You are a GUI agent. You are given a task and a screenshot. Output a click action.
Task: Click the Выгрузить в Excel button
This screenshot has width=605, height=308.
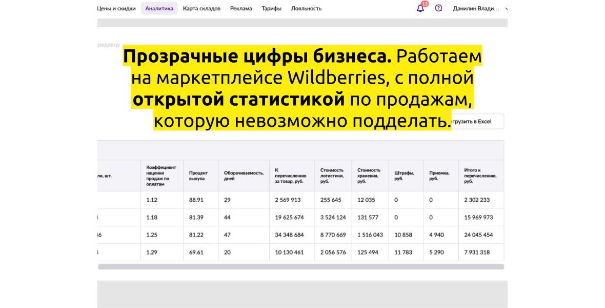click(x=477, y=121)
